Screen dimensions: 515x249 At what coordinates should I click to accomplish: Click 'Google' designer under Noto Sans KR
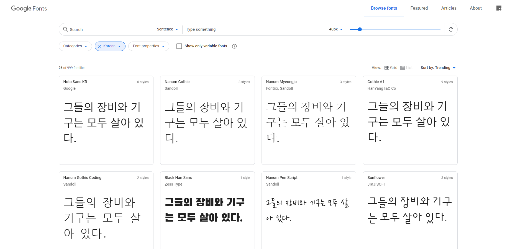(69, 88)
